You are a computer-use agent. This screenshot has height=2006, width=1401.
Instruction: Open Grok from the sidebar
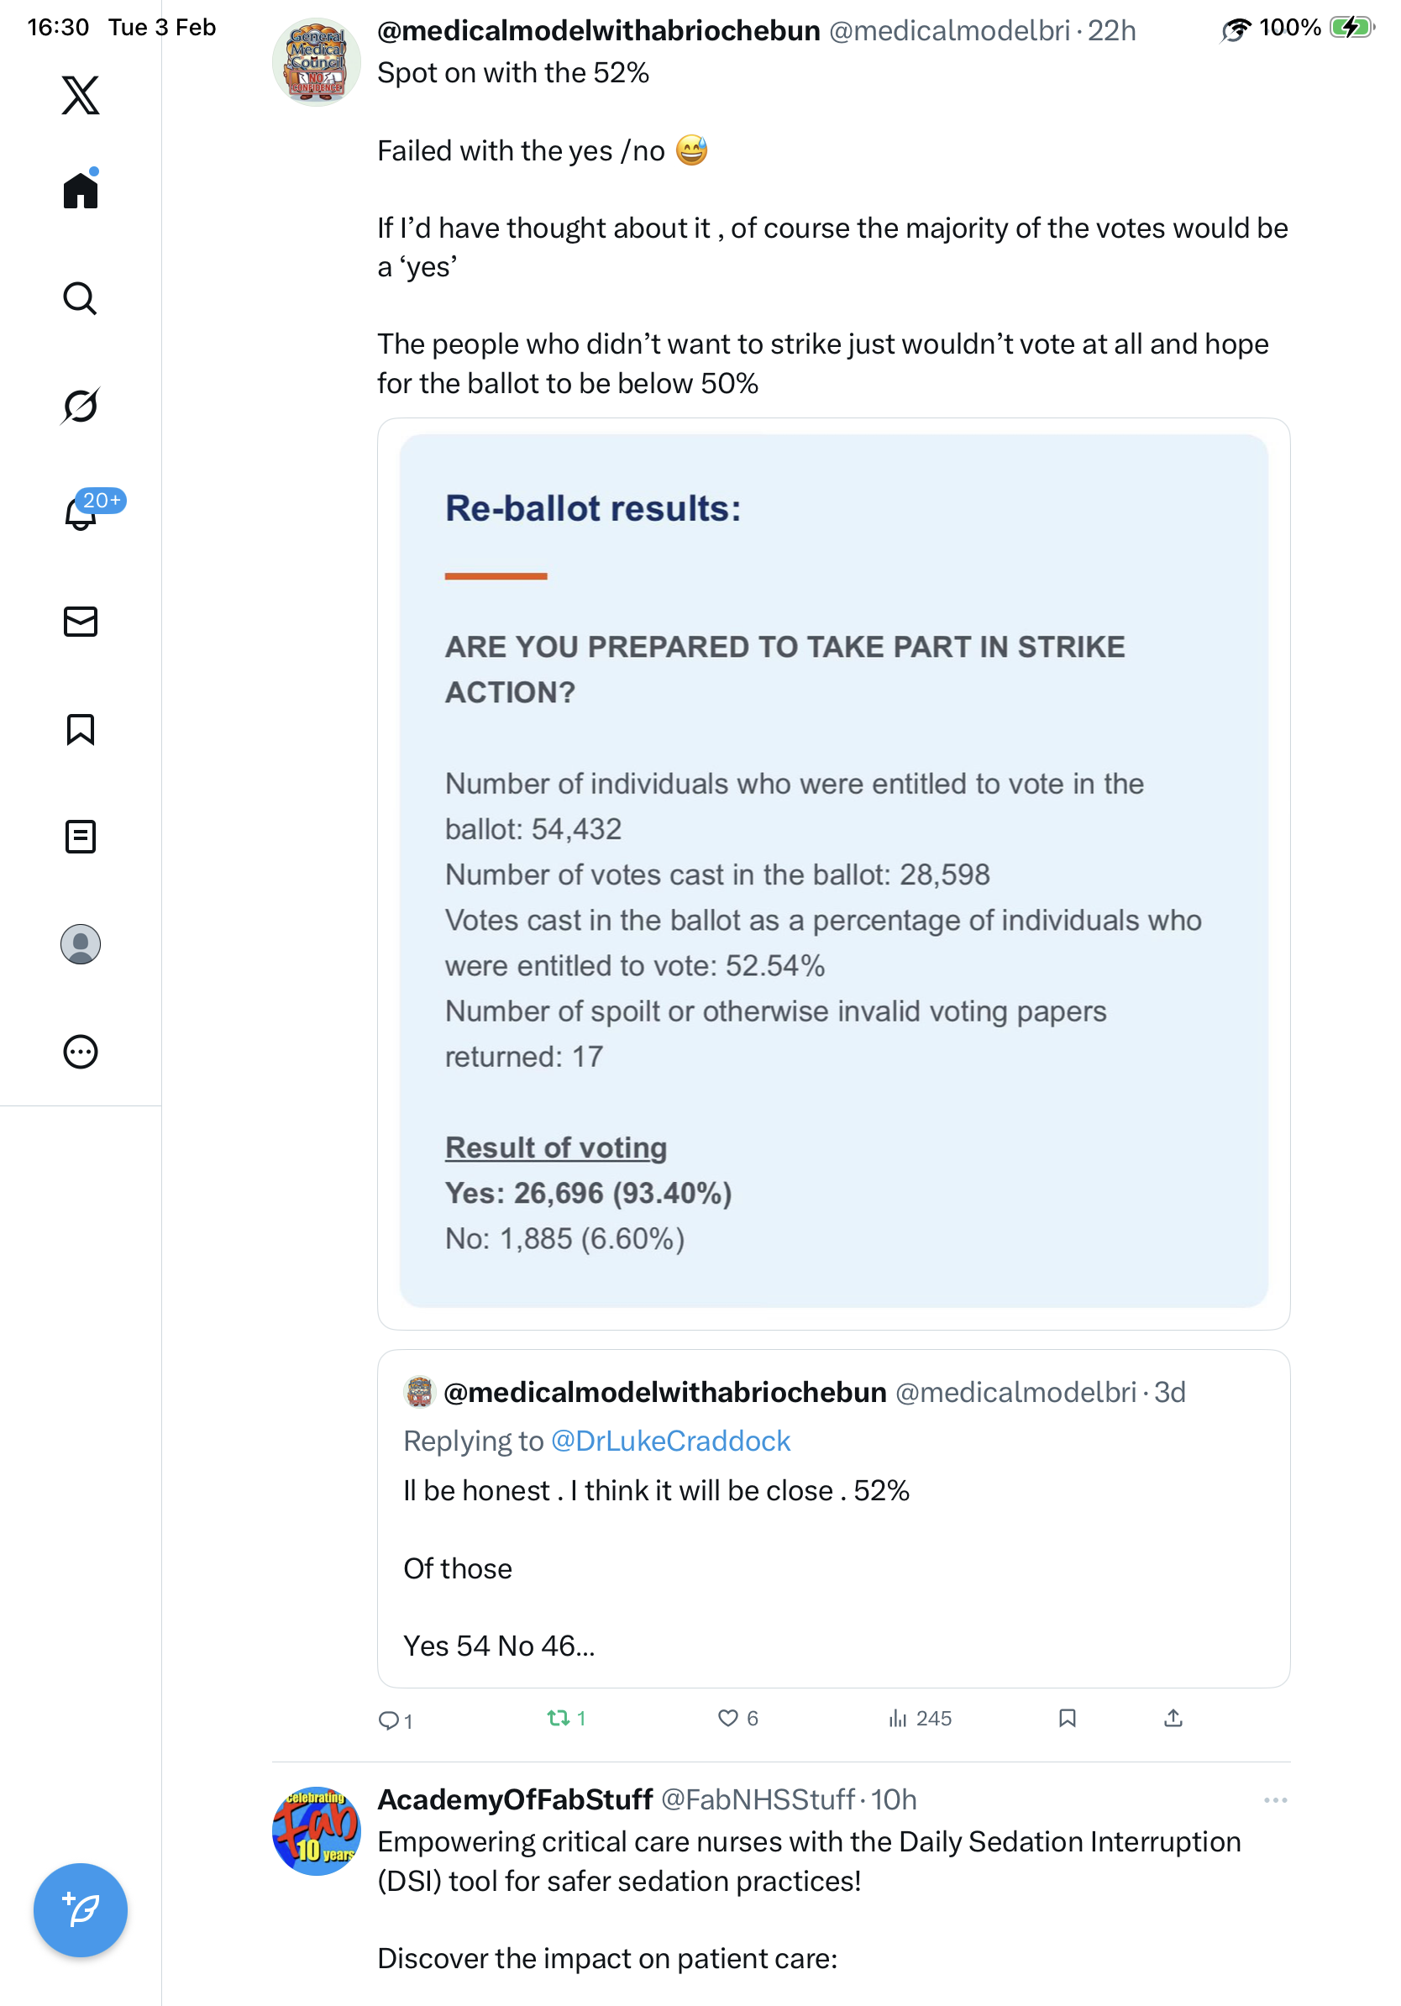coord(81,406)
